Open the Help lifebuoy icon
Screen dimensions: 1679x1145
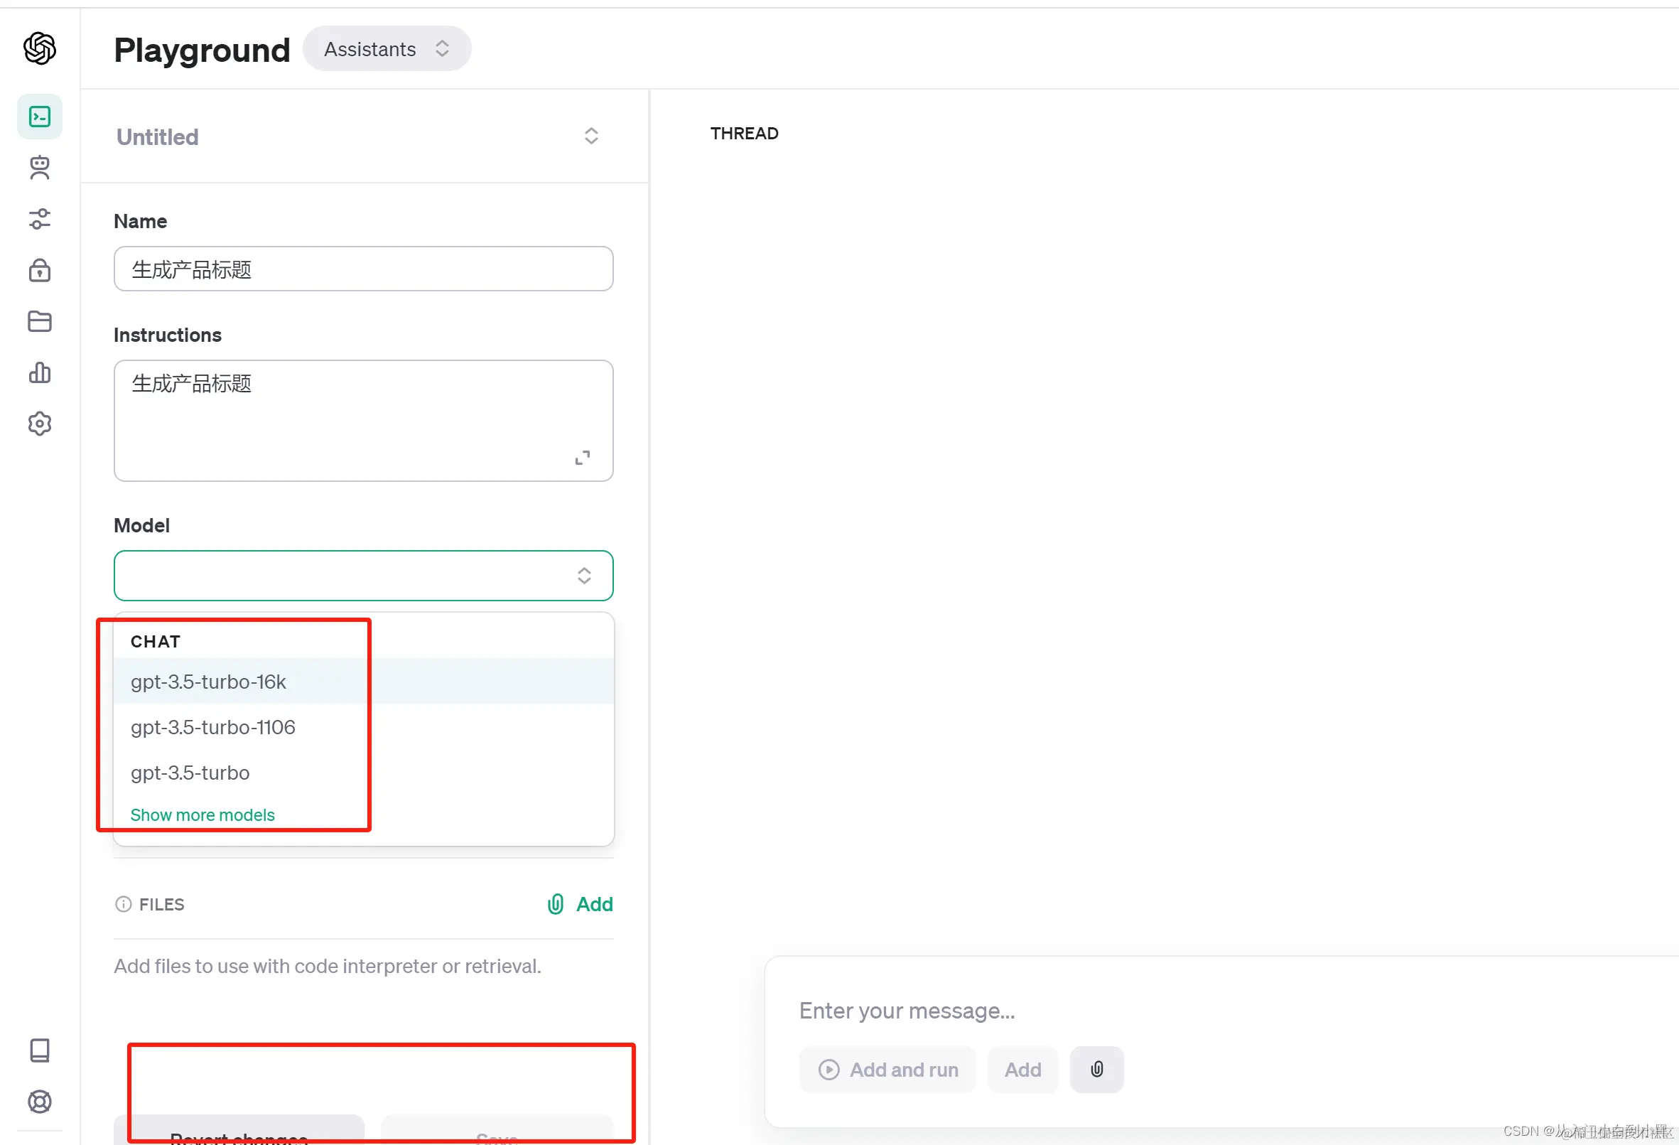click(40, 1102)
